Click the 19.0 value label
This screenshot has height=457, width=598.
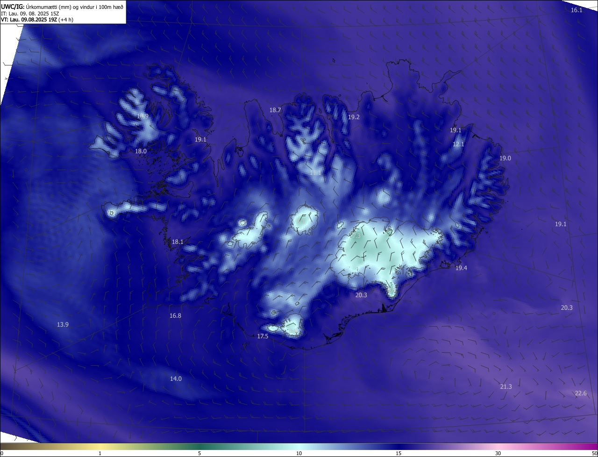pyautogui.click(x=505, y=158)
